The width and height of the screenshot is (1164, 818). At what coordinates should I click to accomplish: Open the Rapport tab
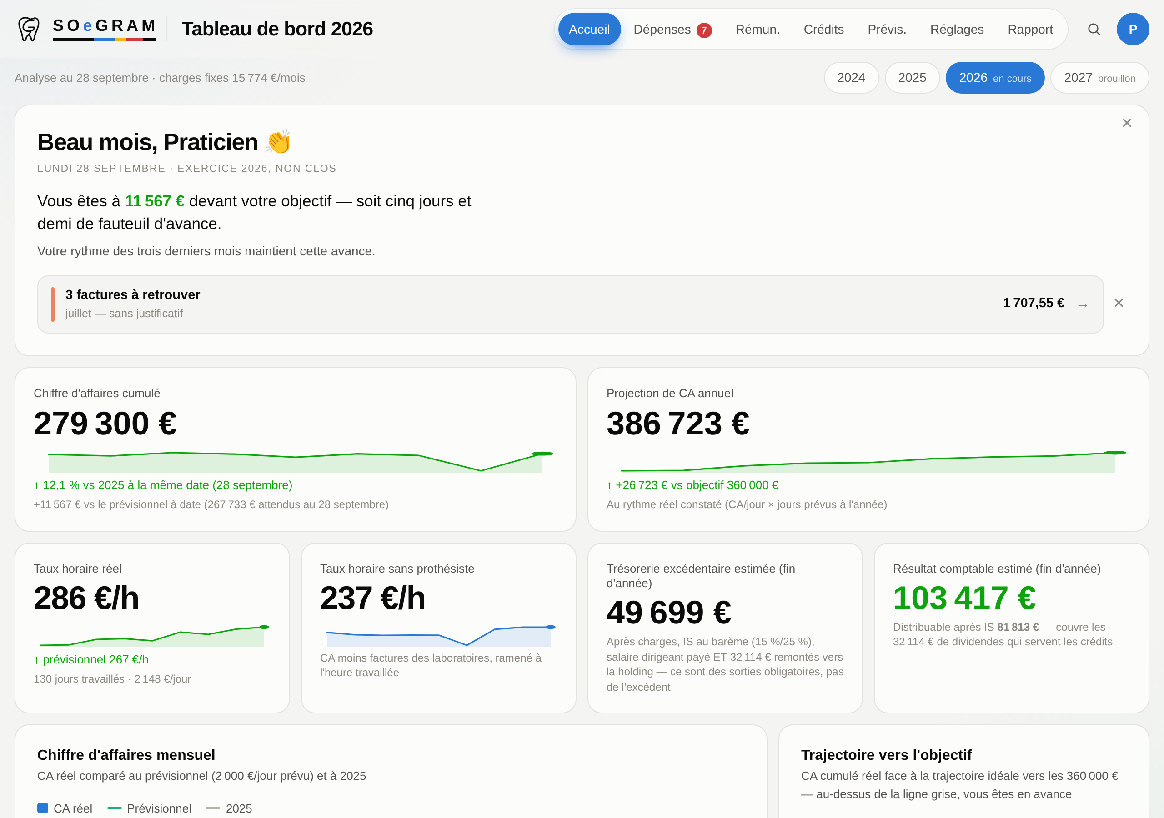[1030, 30]
